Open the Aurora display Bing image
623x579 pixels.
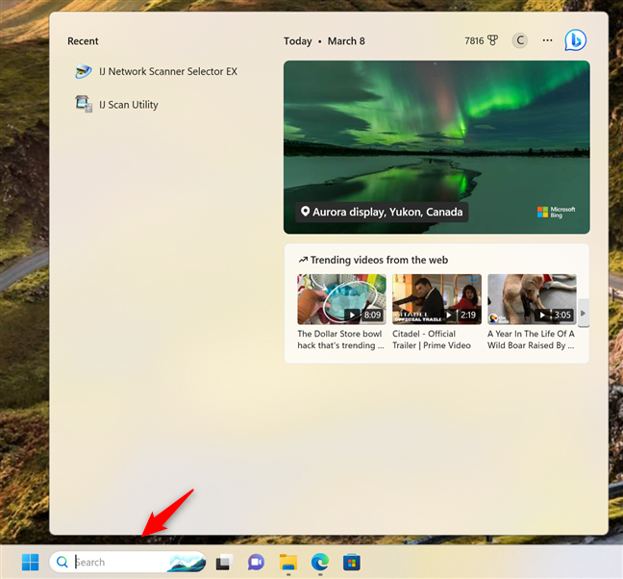point(436,147)
